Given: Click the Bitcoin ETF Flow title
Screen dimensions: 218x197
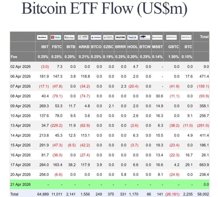Looking at the screenshot, I should [x=105, y=8].
